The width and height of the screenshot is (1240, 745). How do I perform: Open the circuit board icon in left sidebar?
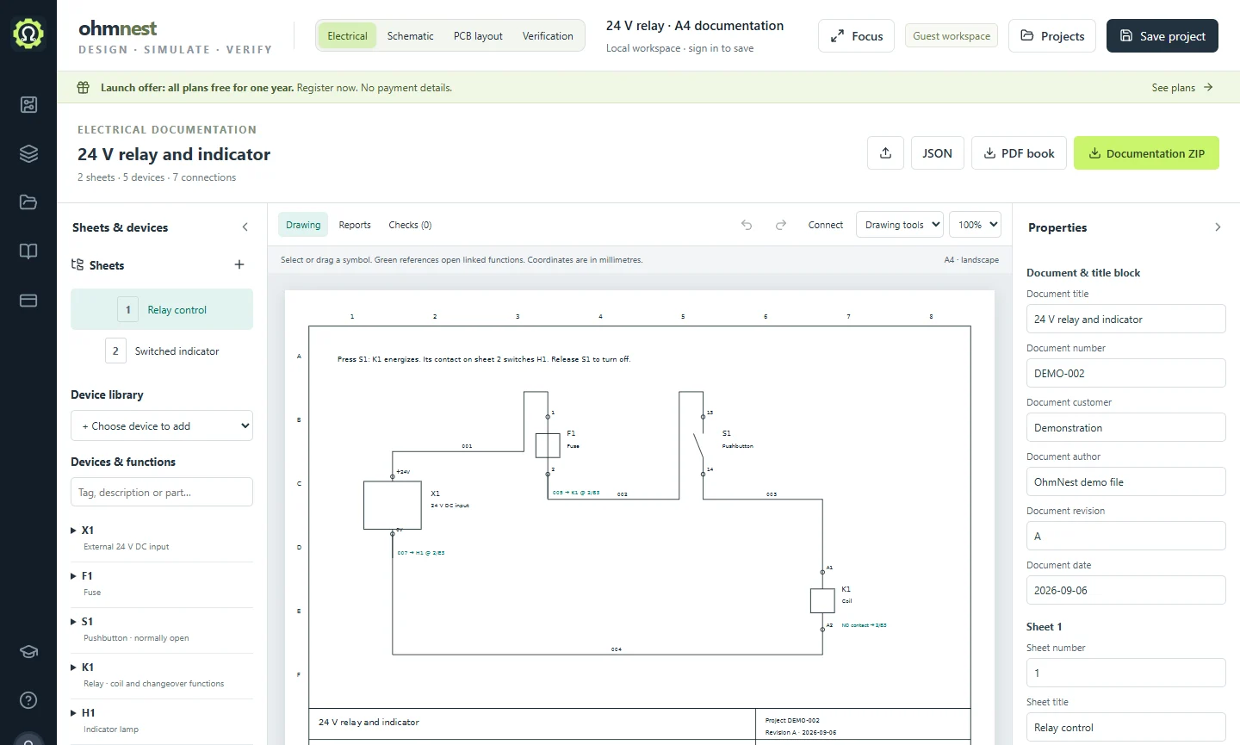click(x=28, y=105)
